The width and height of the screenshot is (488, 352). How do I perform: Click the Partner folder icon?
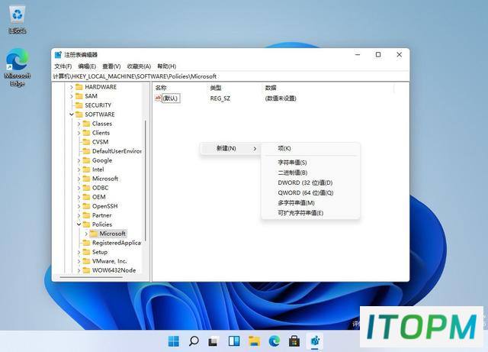(86, 215)
